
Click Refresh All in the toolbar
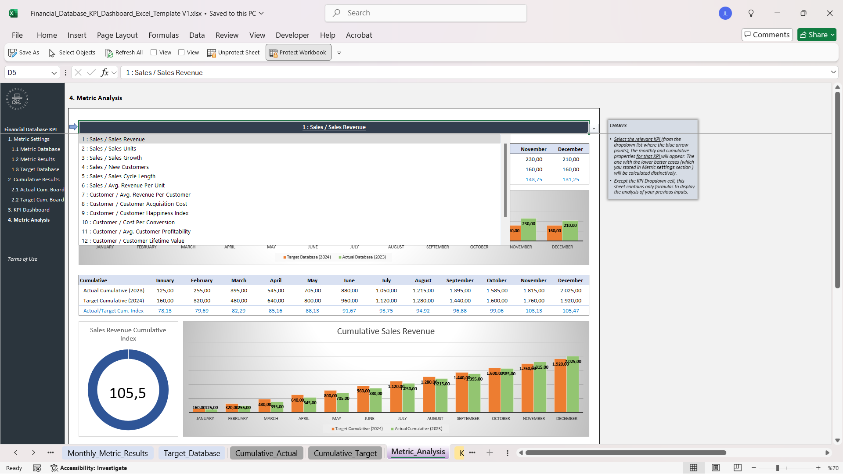(x=124, y=53)
